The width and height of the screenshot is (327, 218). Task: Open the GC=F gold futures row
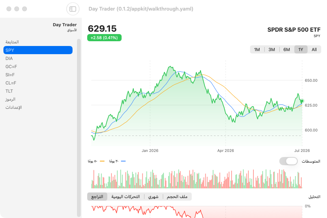tap(38, 66)
